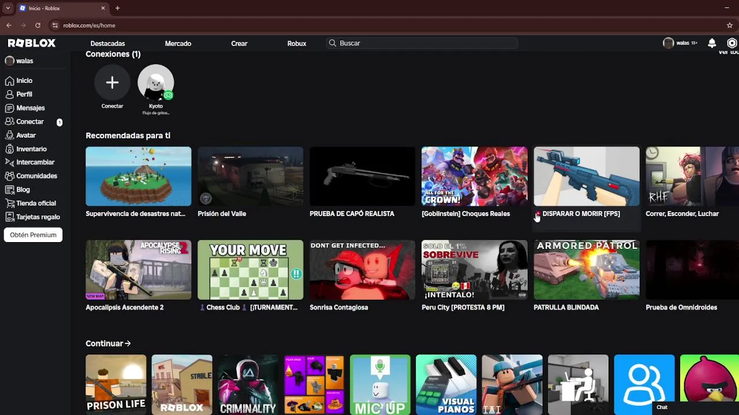
Task: Click the Obtén Premium button
Action: tap(33, 235)
